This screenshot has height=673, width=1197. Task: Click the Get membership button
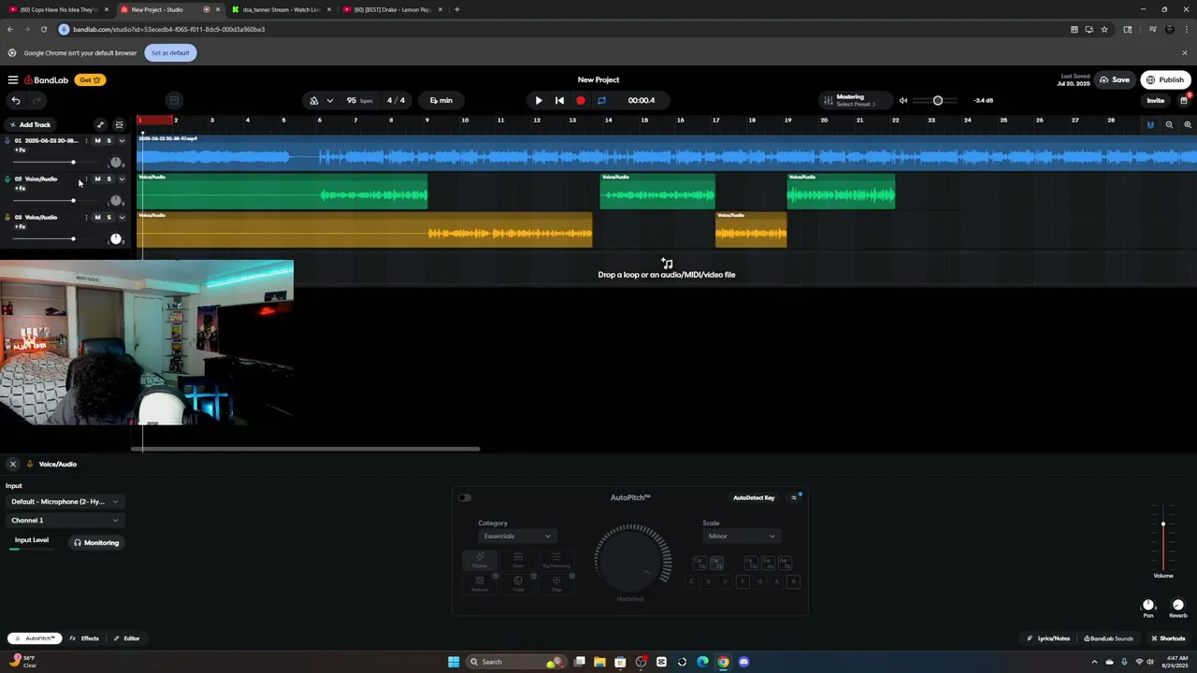[90, 80]
